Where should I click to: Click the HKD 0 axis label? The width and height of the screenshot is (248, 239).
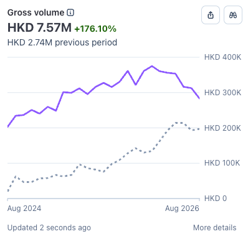(x=216, y=199)
